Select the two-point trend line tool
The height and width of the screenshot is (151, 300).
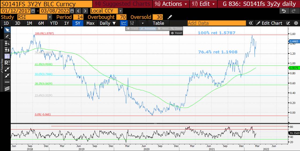pos(7,69)
